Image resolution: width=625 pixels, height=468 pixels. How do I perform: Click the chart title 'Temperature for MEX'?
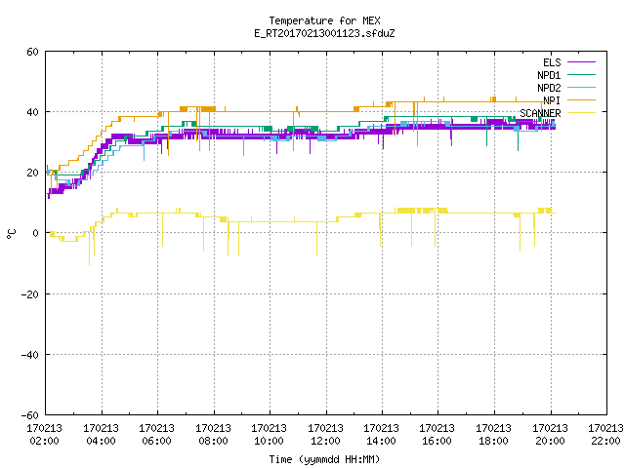tap(324, 20)
